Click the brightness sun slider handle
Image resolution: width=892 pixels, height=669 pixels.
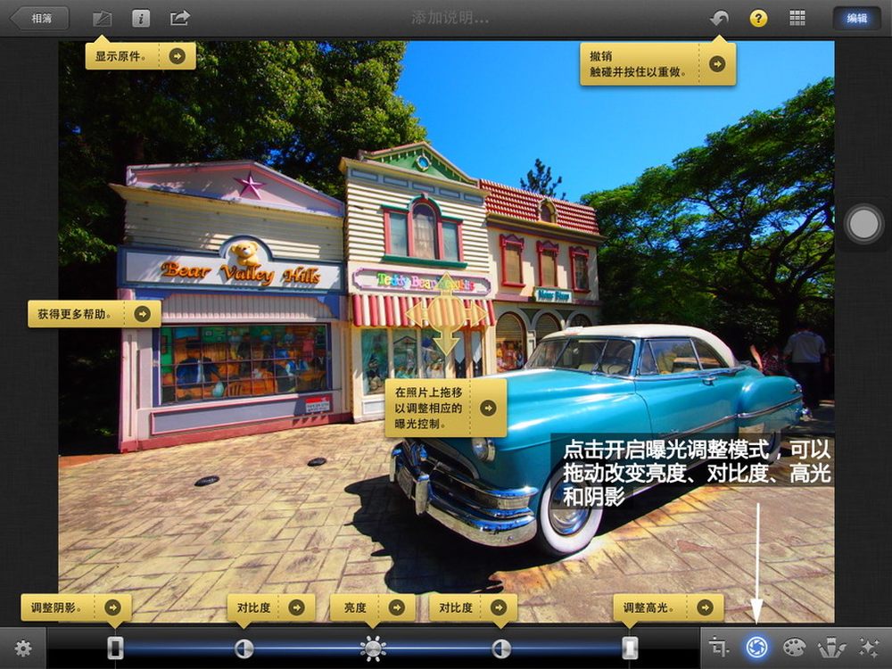[373, 648]
